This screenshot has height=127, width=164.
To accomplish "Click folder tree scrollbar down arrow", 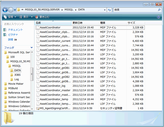I will [32, 109].
